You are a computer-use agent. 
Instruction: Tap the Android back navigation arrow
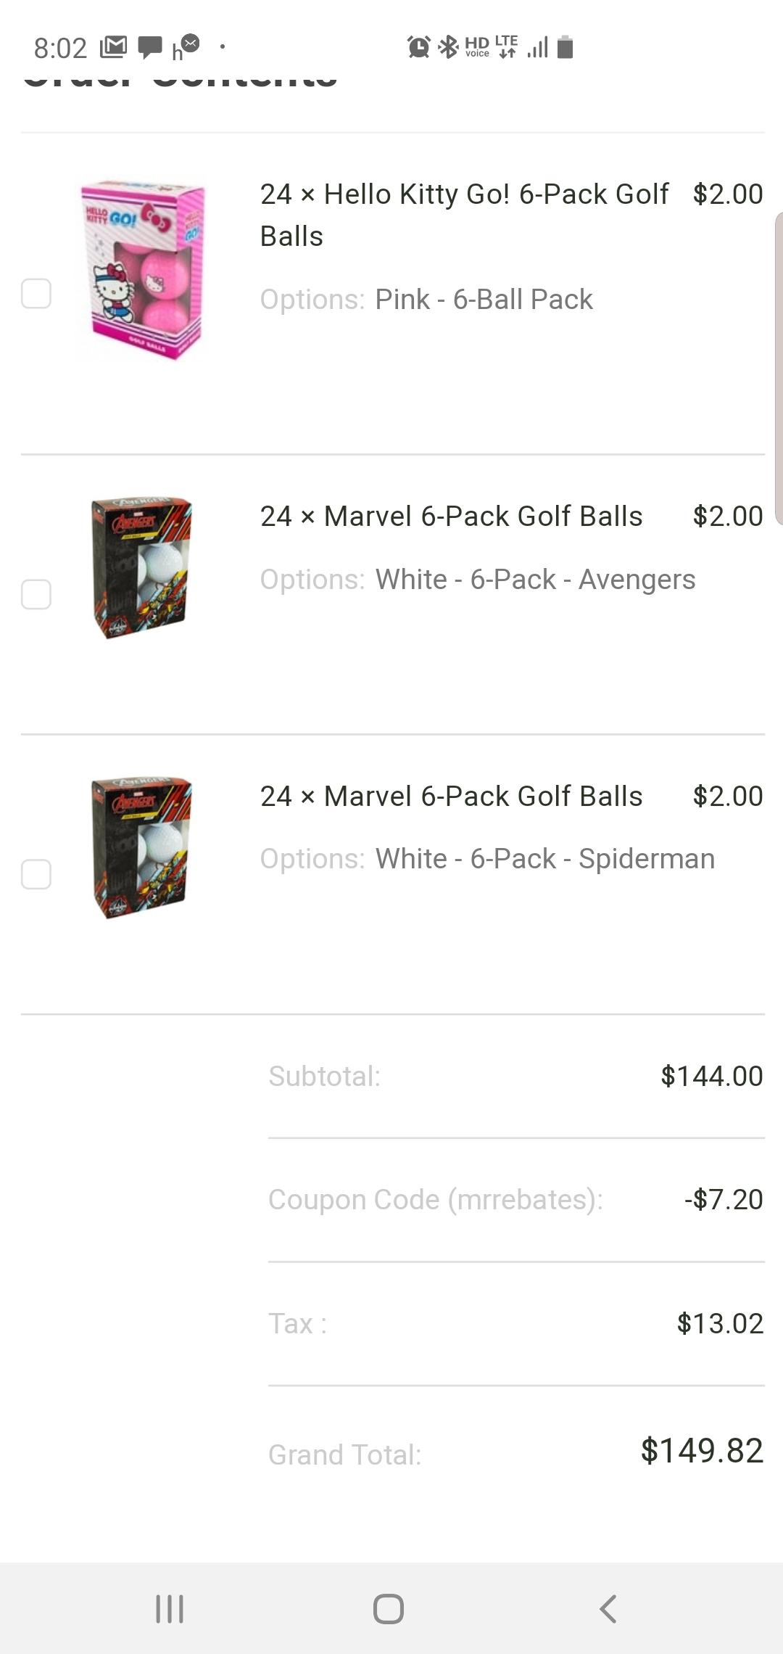608,1608
